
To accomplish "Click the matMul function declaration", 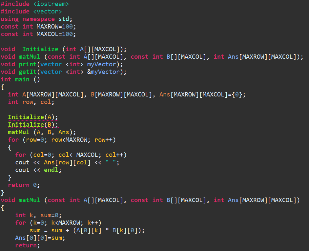I will pos(30,56).
